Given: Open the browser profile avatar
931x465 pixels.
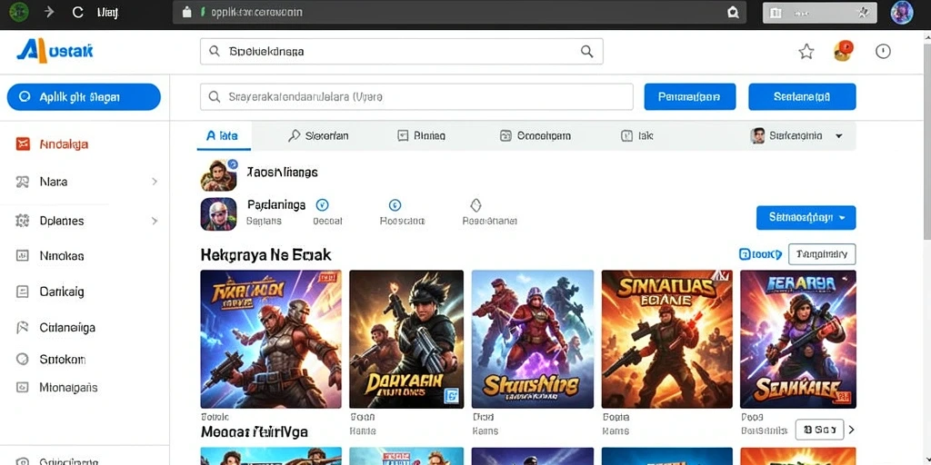Looking at the screenshot, I should tap(901, 13).
